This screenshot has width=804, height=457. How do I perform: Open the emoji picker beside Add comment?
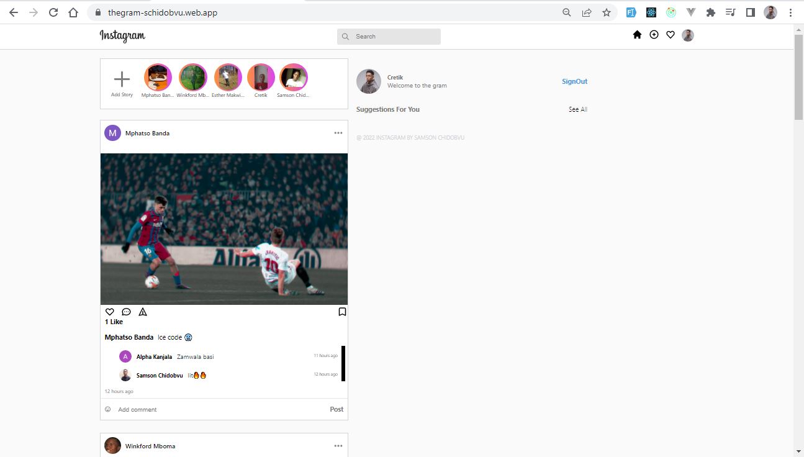[x=107, y=409]
